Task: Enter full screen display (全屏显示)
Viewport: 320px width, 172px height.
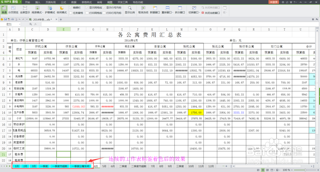Action: click(x=25, y=10)
